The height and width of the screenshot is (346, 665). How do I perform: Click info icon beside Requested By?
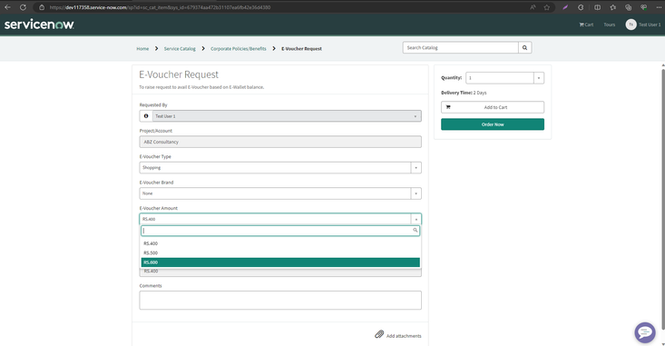click(x=146, y=116)
